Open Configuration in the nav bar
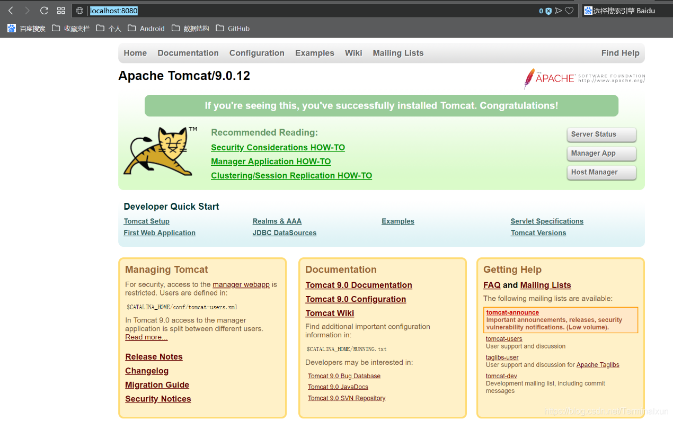This screenshot has height=421, width=673. point(257,53)
